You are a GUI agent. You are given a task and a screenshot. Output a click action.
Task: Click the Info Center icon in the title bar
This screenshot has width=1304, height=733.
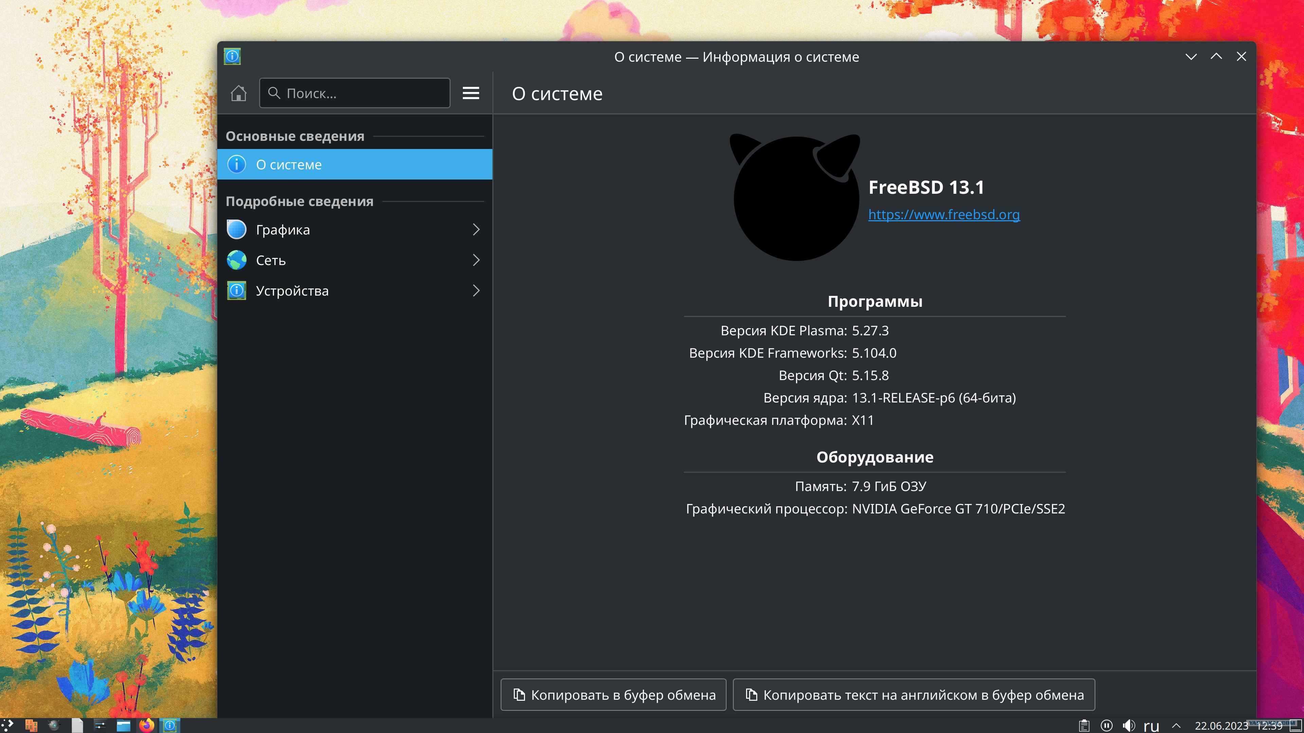tap(232, 56)
